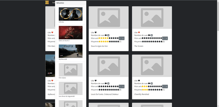Click red heart on Film blanc card

(x=52, y=33)
